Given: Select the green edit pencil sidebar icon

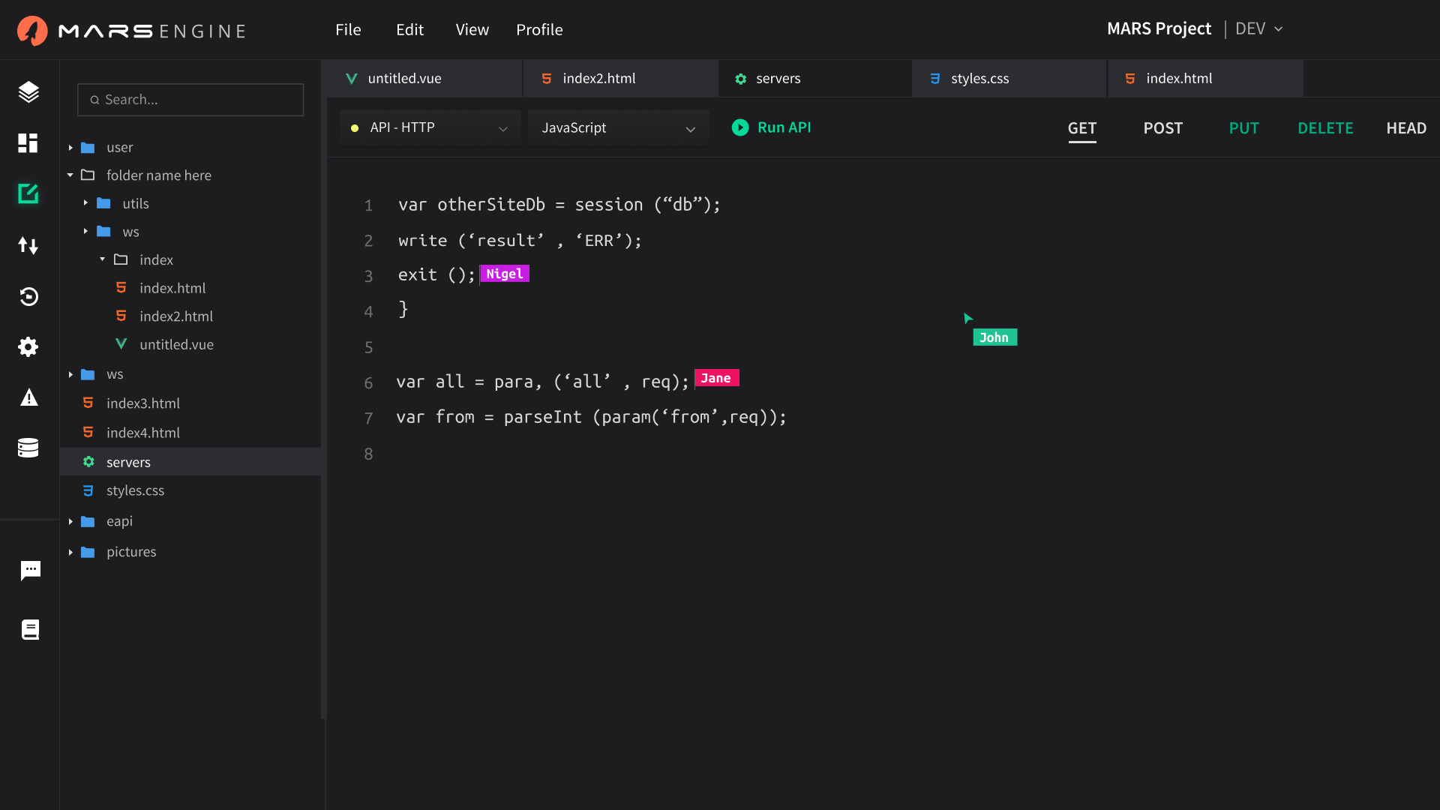Looking at the screenshot, I should click(x=28, y=193).
